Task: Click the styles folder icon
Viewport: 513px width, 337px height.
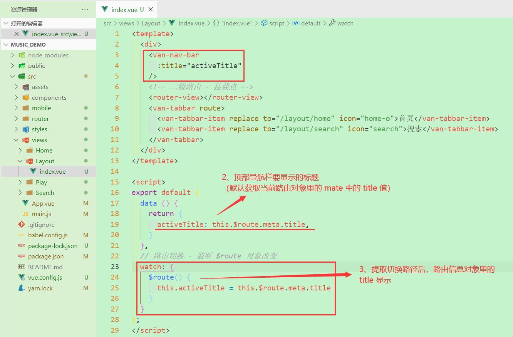Action: point(26,129)
